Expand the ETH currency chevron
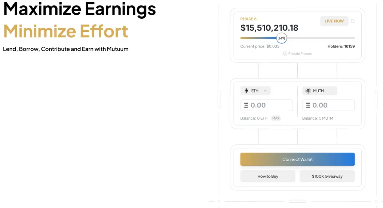The height and width of the screenshot is (208, 383). [x=265, y=91]
